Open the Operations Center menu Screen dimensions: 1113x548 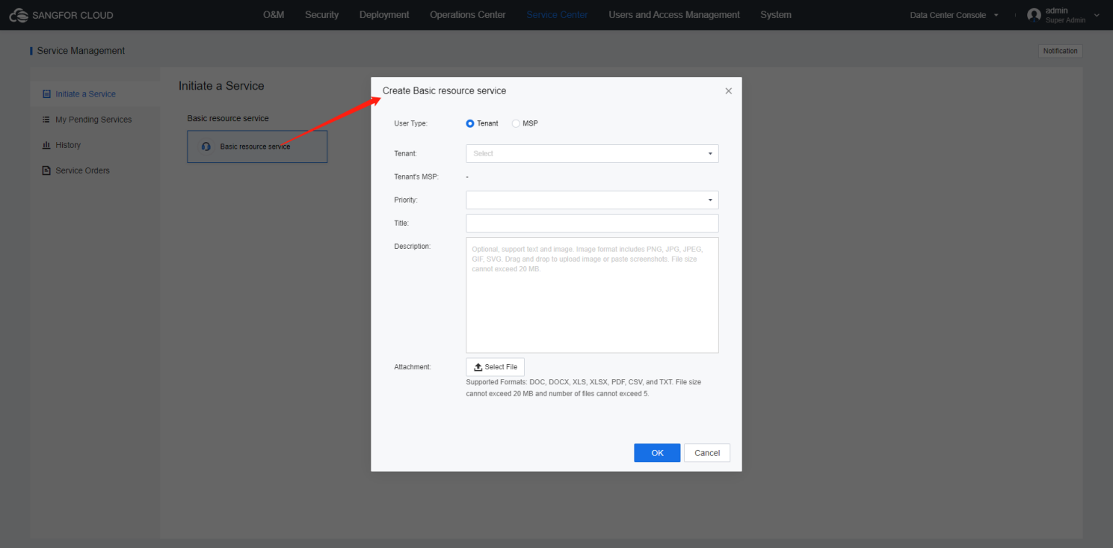click(x=468, y=15)
